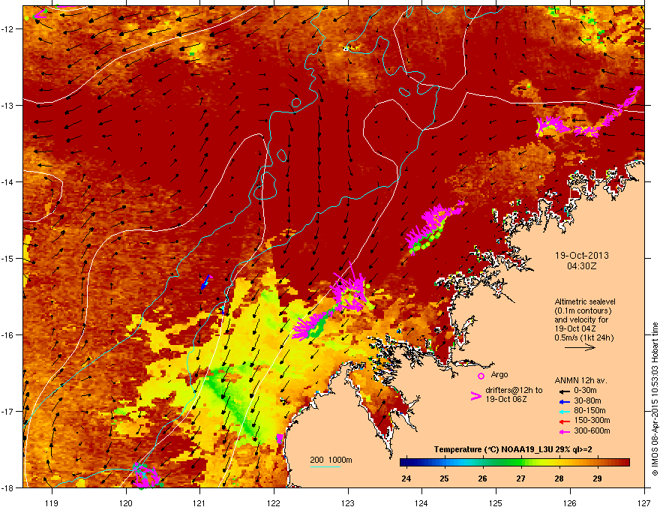Click the latitude axis label '-13'
This screenshot has width=660, height=510.
(7, 106)
